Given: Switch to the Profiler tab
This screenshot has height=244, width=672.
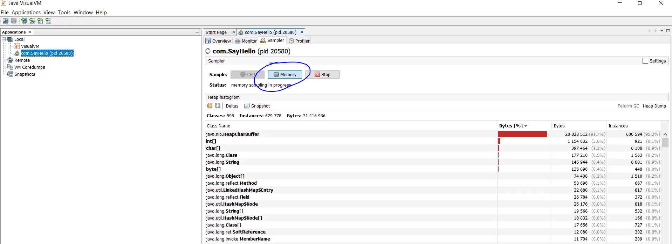Looking at the screenshot, I should pos(299,41).
